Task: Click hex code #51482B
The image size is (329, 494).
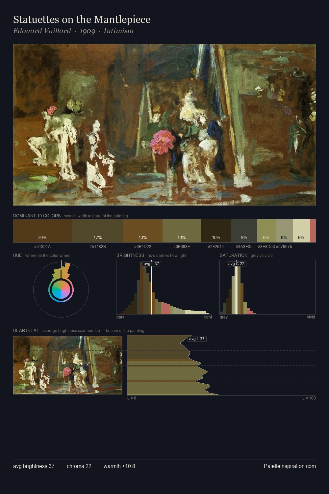Action: point(98,247)
